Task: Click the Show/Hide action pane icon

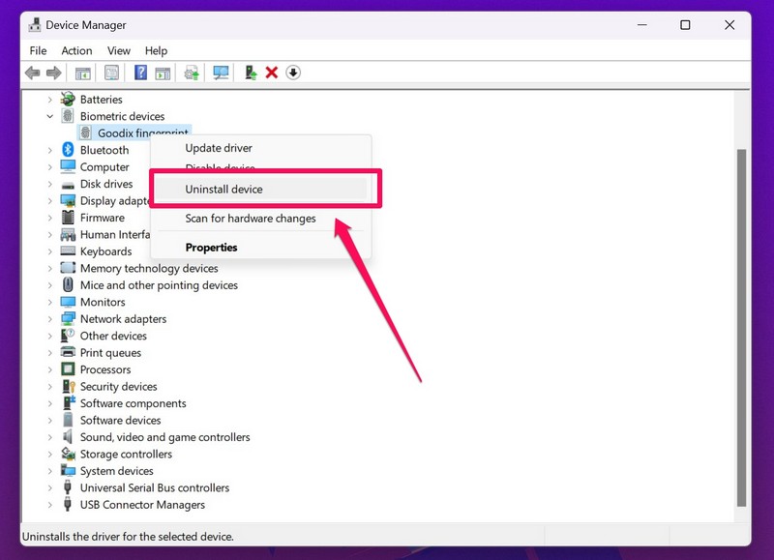Action: (x=163, y=73)
